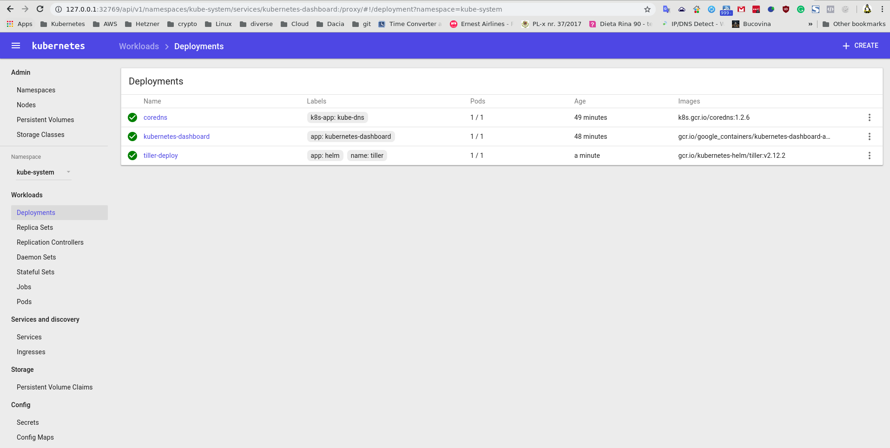Click the Config sidebar heading
Screen dimensions: 890x448
21,405
